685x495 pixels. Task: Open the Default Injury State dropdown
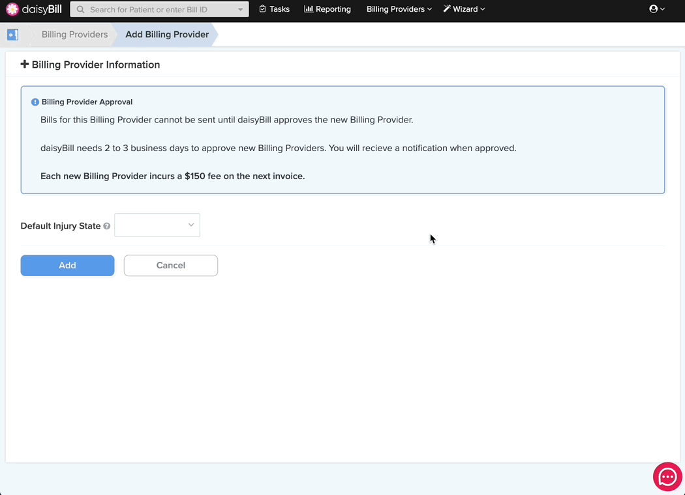coord(157,225)
